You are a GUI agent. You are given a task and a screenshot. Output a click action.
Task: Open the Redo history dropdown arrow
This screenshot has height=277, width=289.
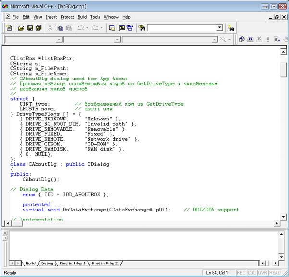coord(101,28)
